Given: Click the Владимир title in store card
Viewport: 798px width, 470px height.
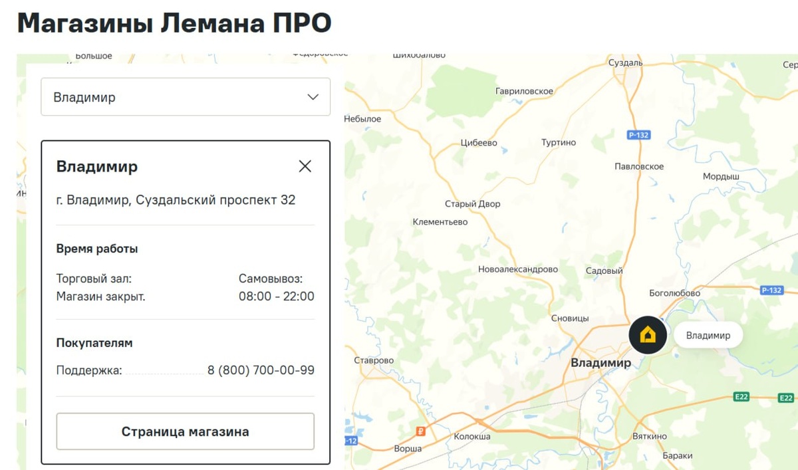Looking at the screenshot, I should (97, 166).
